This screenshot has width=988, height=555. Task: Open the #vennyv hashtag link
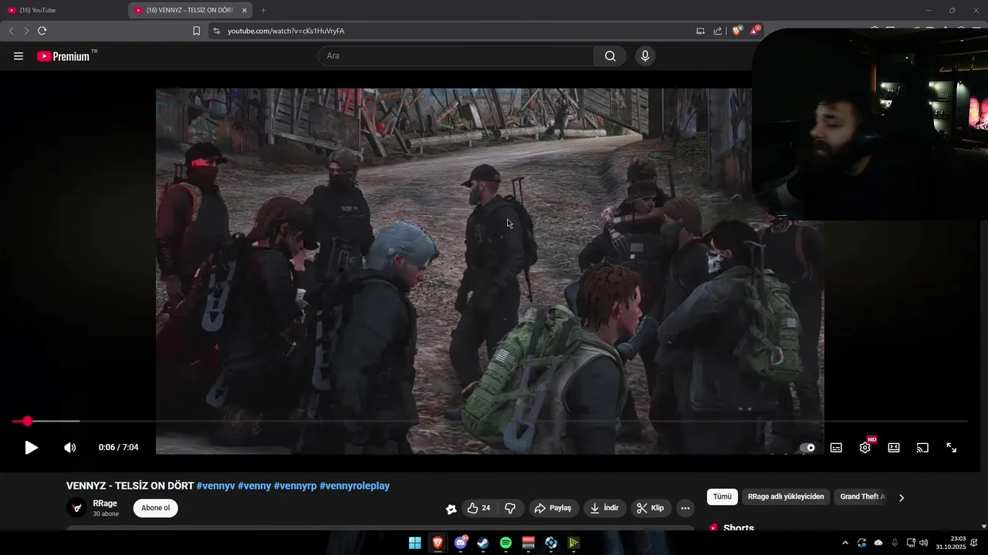coord(215,486)
